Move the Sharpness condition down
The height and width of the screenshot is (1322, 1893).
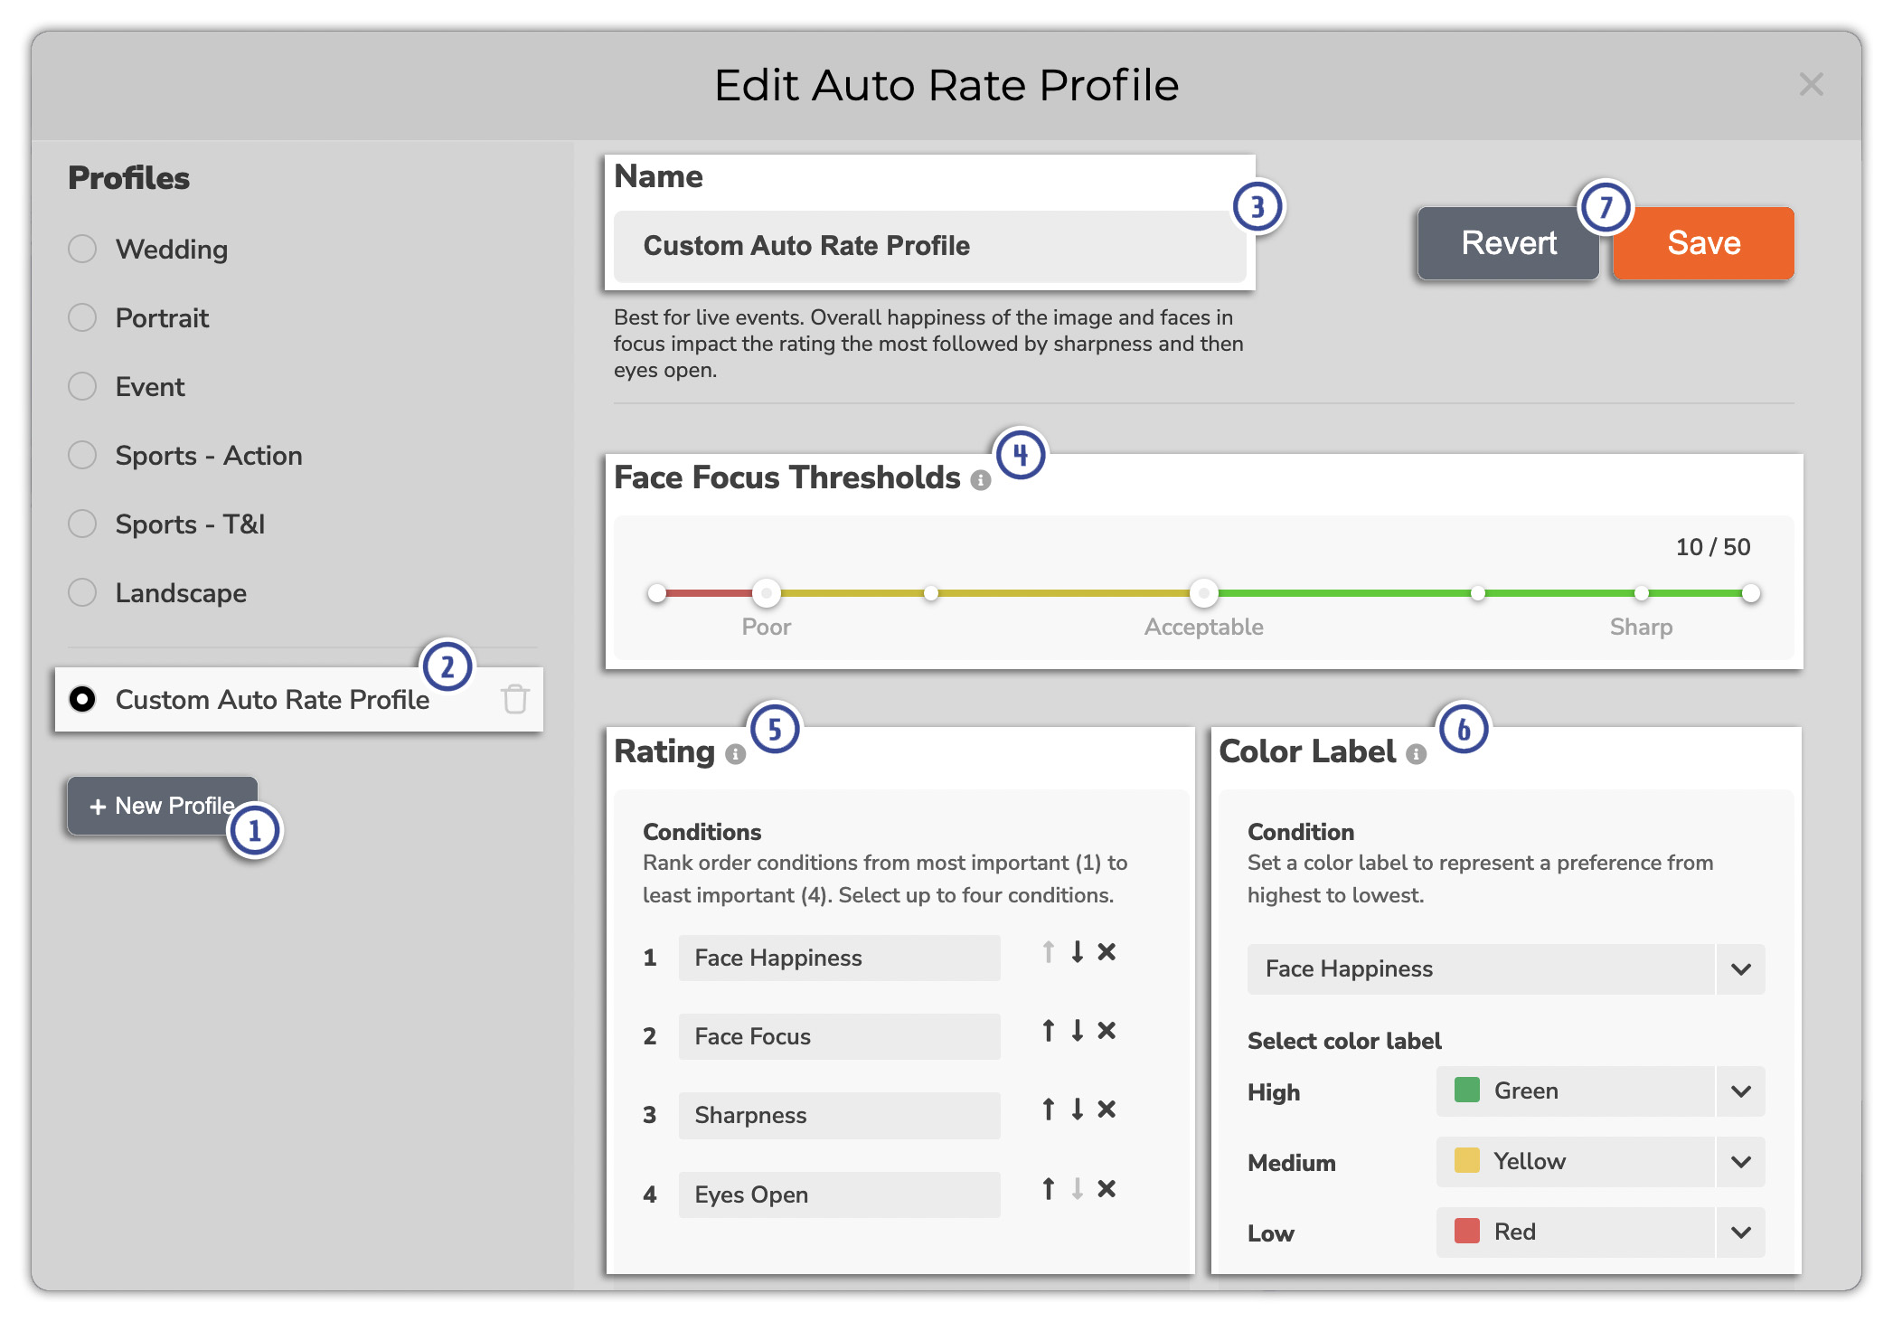click(1077, 1109)
